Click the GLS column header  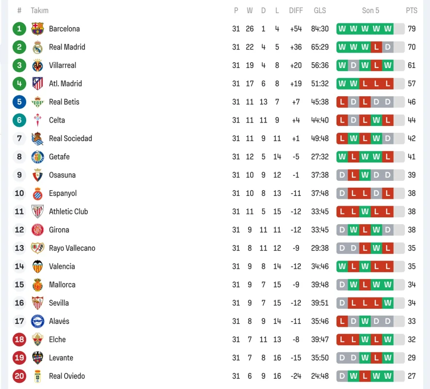click(320, 10)
